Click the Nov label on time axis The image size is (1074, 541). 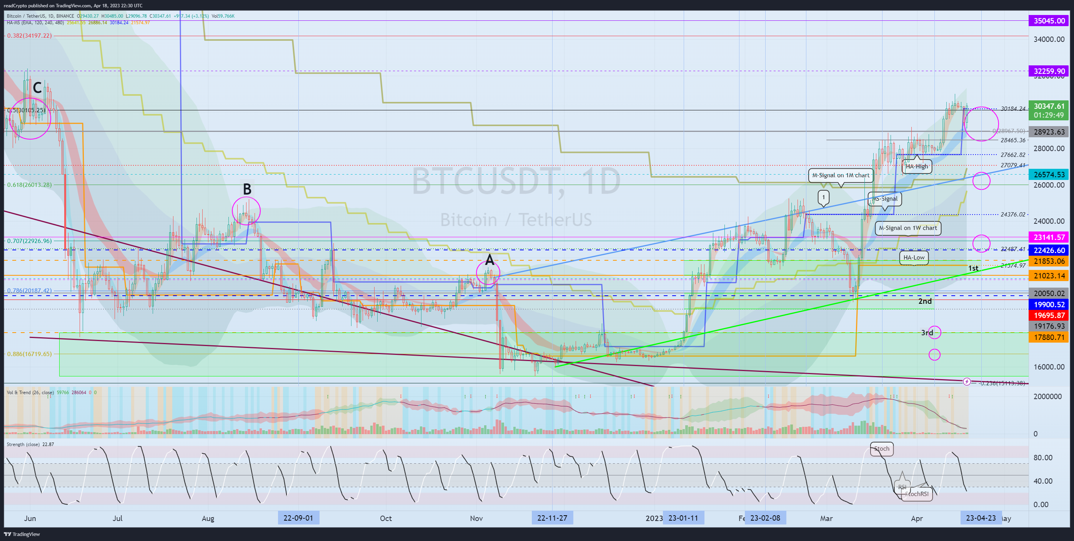click(x=476, y=518)
